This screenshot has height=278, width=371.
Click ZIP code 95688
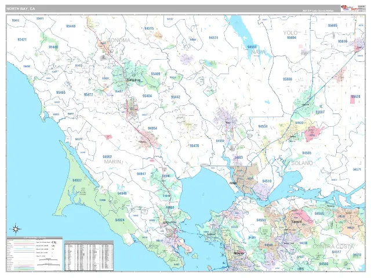pyautogui.click(x=288, y=79)
